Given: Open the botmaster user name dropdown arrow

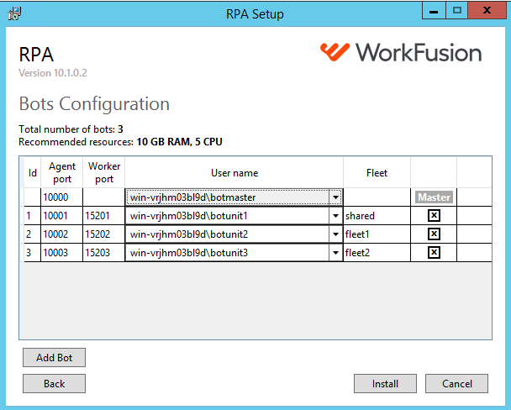Looking at the screenshot, I should pos(335,197).
